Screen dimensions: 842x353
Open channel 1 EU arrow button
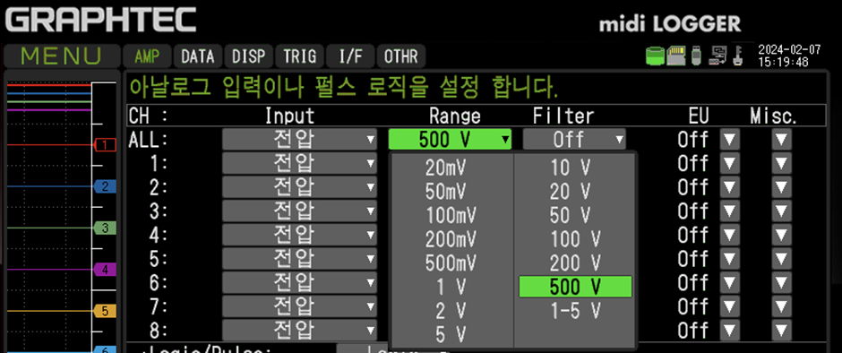click(x=730, y=163)
